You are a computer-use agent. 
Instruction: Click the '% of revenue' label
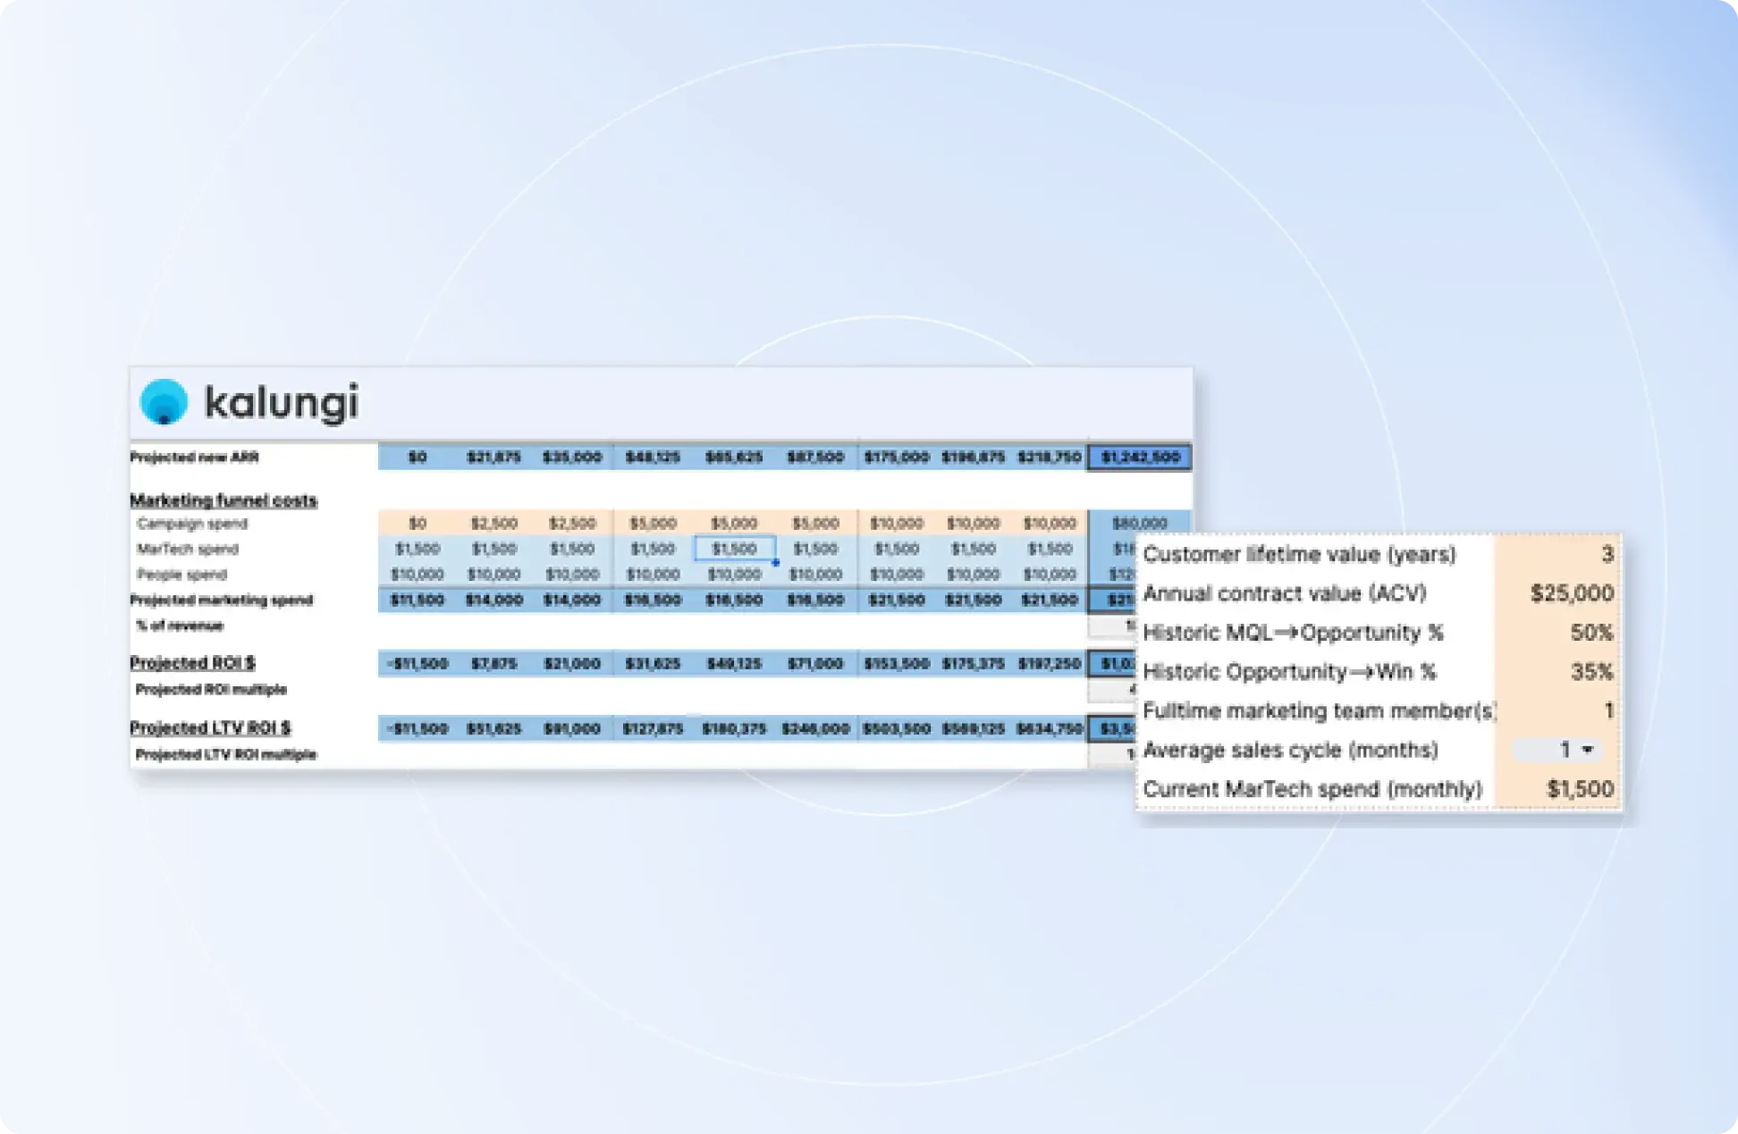[179, 626]
